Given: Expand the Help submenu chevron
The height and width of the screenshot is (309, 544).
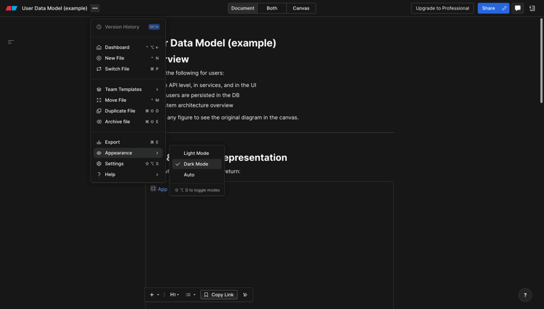Looking at the screenshot, I should tap(157, 175).
